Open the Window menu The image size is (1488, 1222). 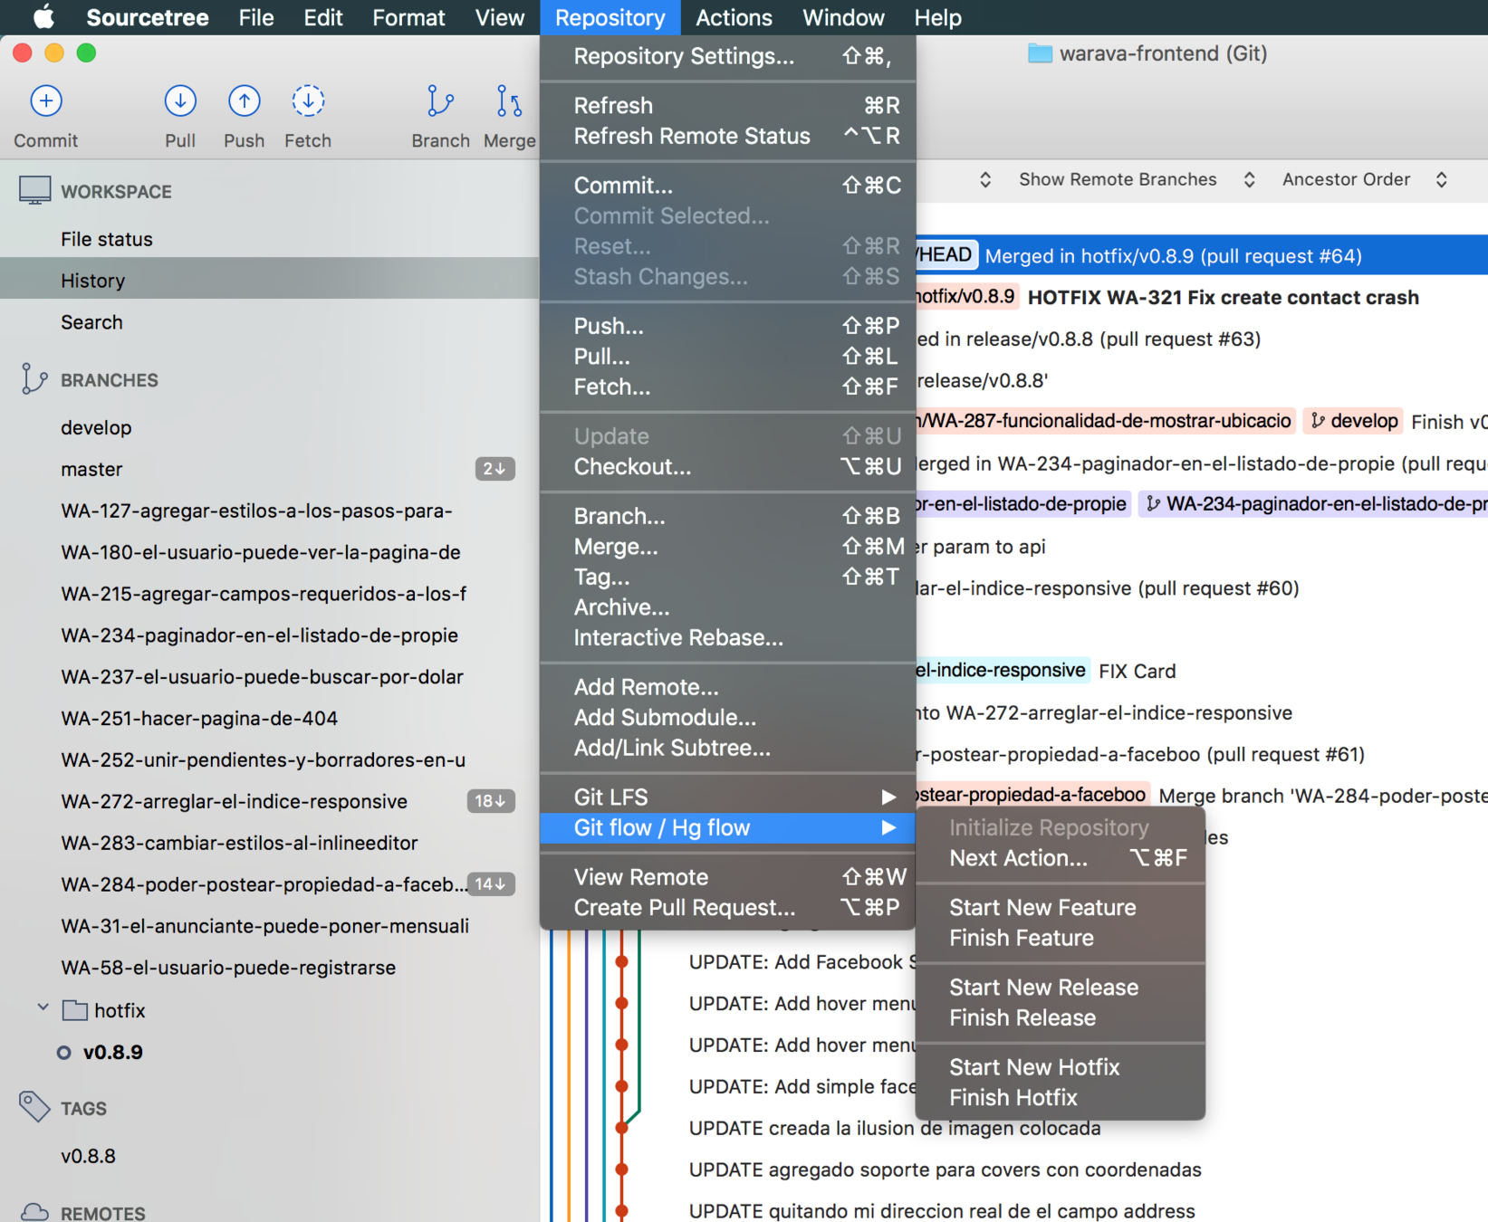tap(843, 17)
